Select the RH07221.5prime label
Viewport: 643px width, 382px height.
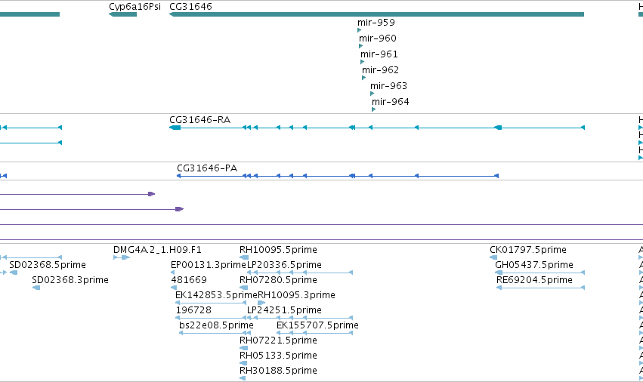pyautogui.click(x=278, y=340)
